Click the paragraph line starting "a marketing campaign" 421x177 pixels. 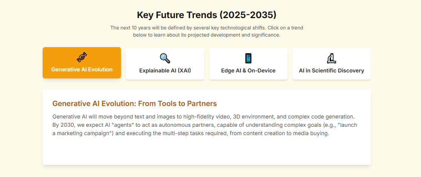[191, 134]
